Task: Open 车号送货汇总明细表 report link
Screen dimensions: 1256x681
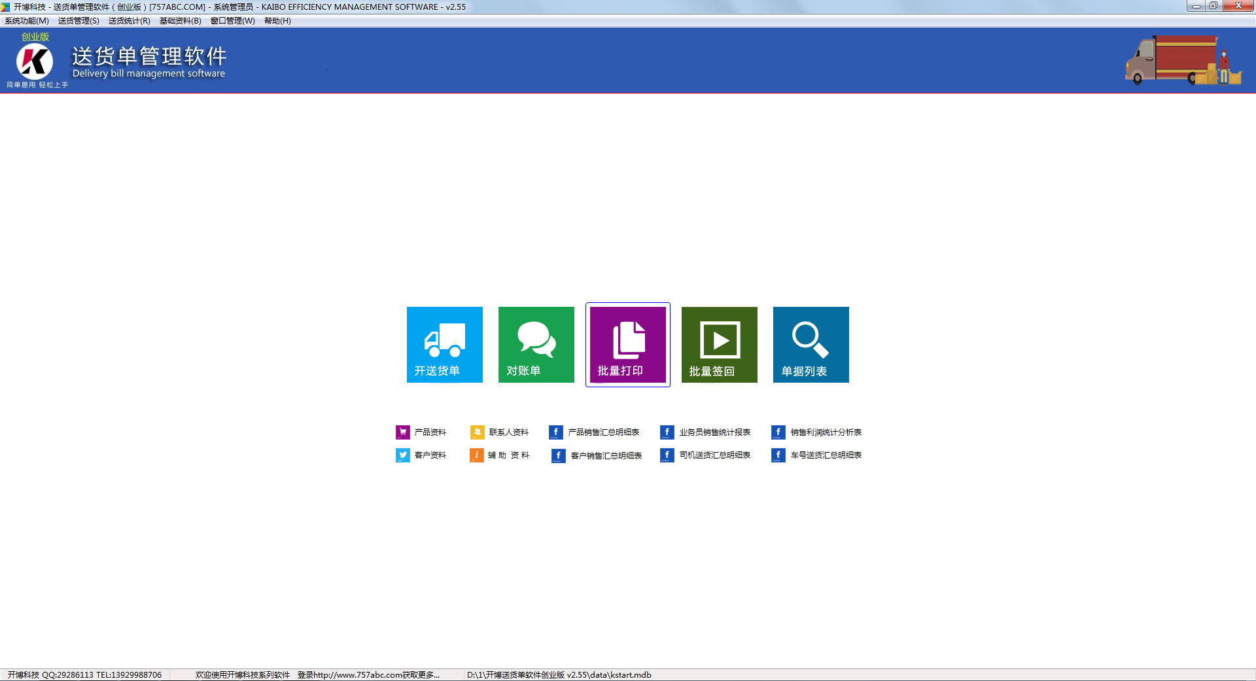Action: tap(826, 455)
